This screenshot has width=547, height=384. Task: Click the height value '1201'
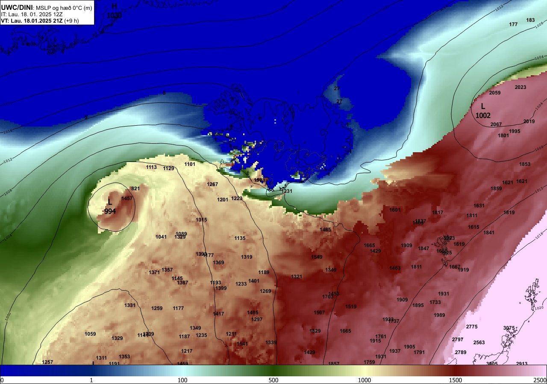coord(223,200)
